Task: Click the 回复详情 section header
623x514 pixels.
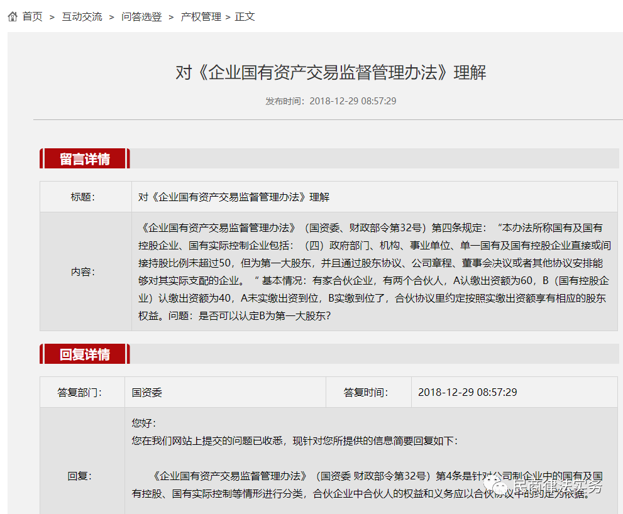Action: [83, 354]
